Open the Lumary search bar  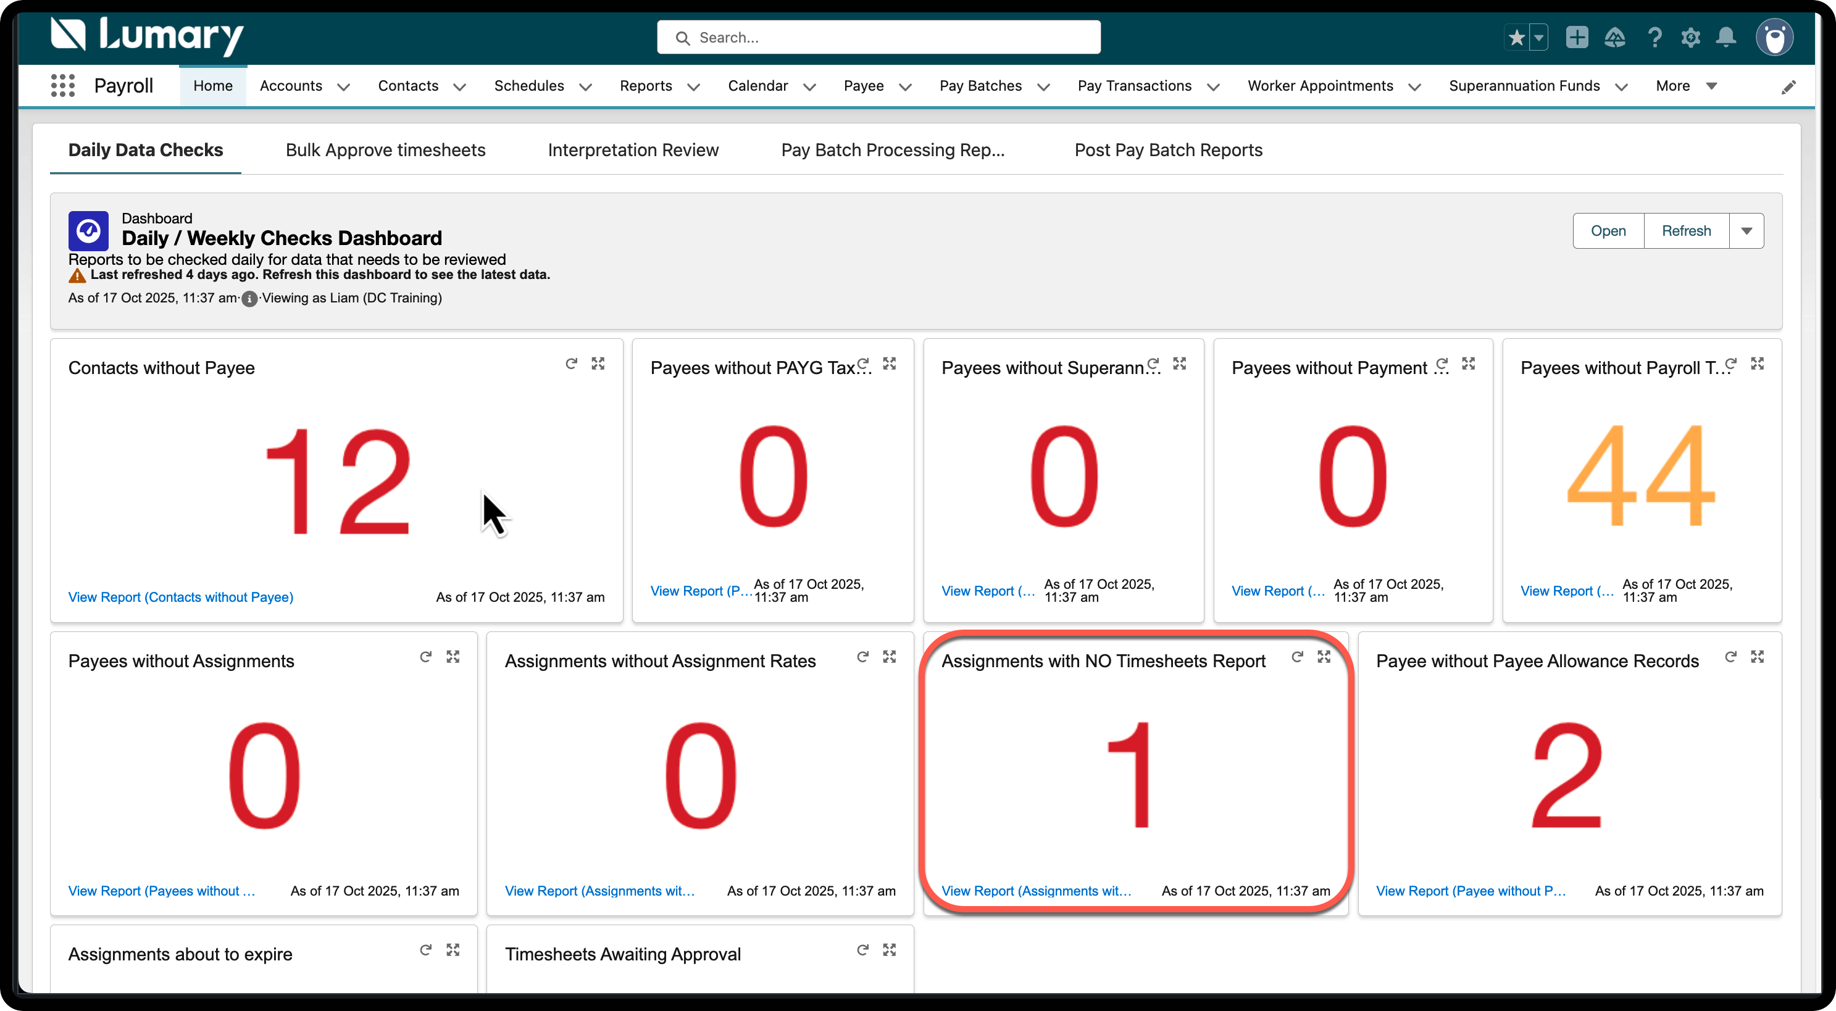[878, 37]
